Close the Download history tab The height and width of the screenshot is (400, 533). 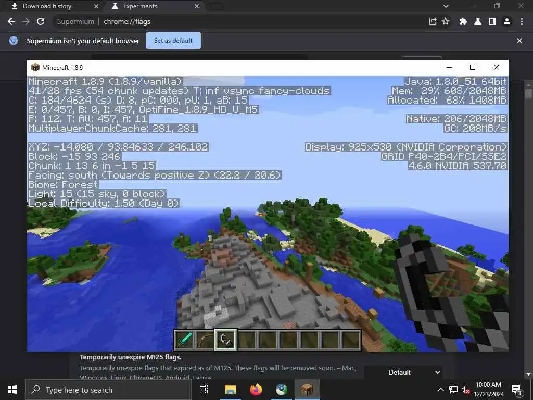[x=96, y=6]
